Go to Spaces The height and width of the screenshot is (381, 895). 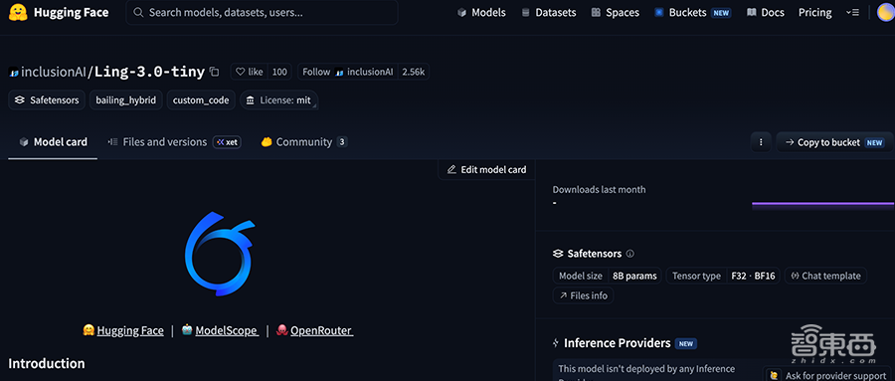click(x=615, y=12)
